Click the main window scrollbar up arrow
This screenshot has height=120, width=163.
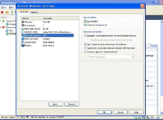pyautogui.click(x=161, y=22)
